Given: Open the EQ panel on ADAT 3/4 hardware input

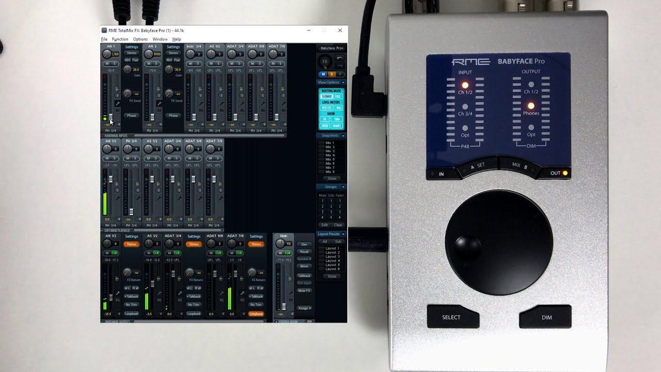Looking at the screenshot, I should 242,110.
